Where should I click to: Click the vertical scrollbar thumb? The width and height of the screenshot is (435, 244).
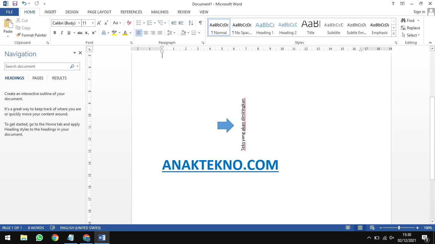click(x=432, y=138)
